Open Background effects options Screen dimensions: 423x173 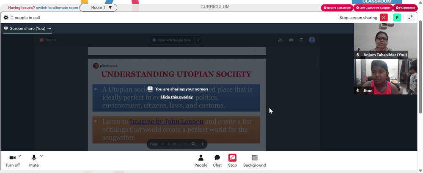tap(254, 161)
